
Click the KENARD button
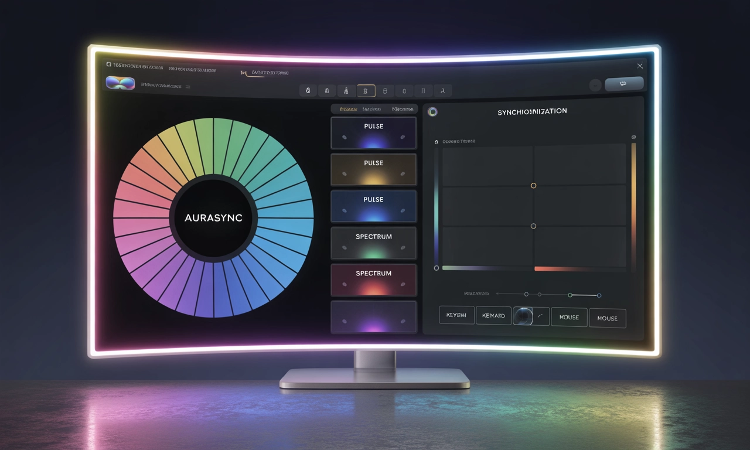(493, 316)
